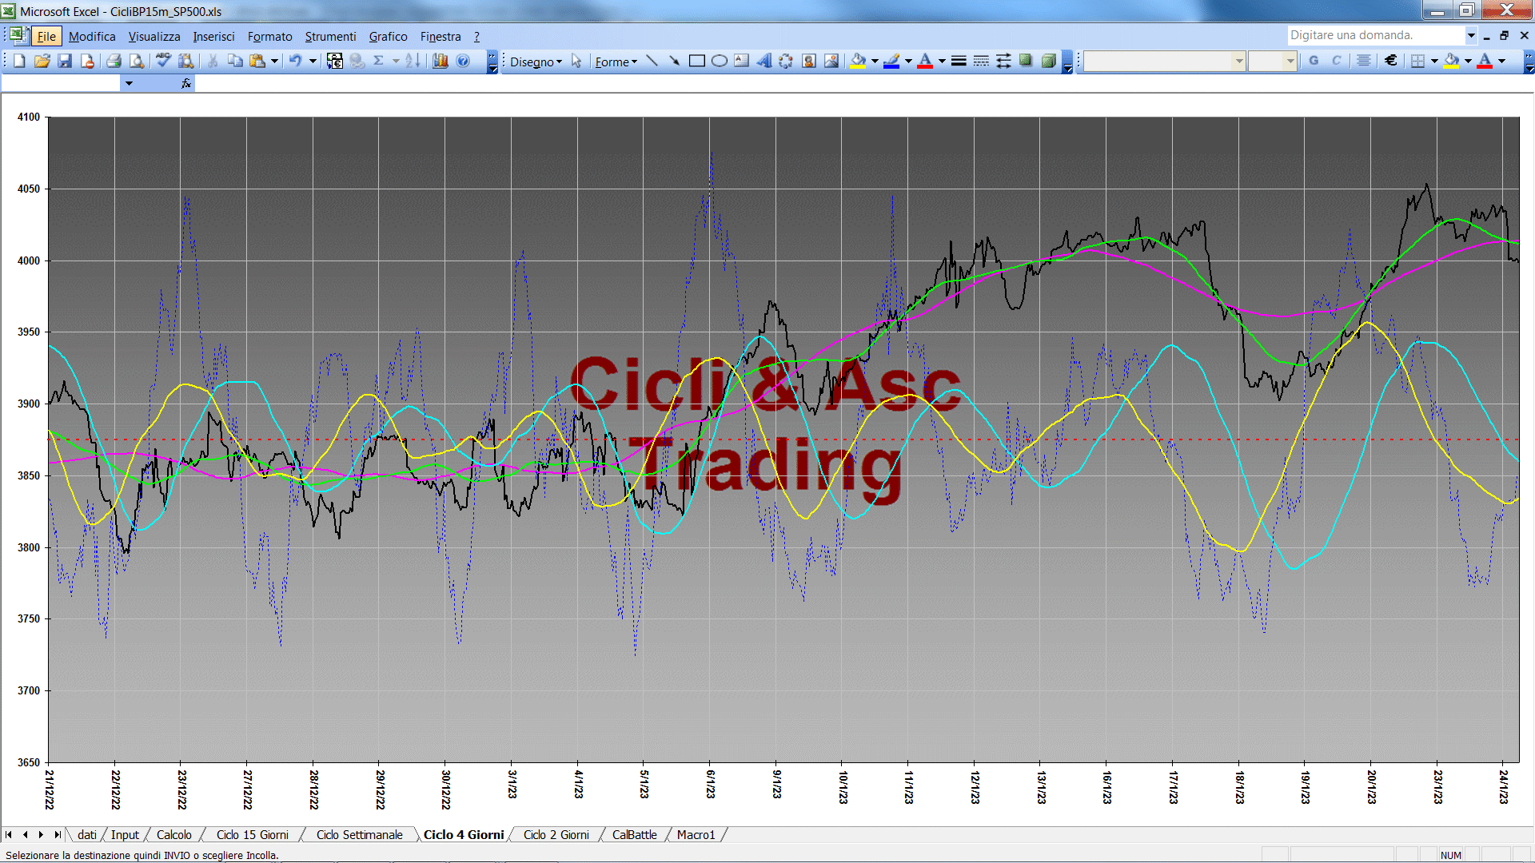Insert picture from file icon
This screenshot has width=1535, height=863.
(831, 61)
